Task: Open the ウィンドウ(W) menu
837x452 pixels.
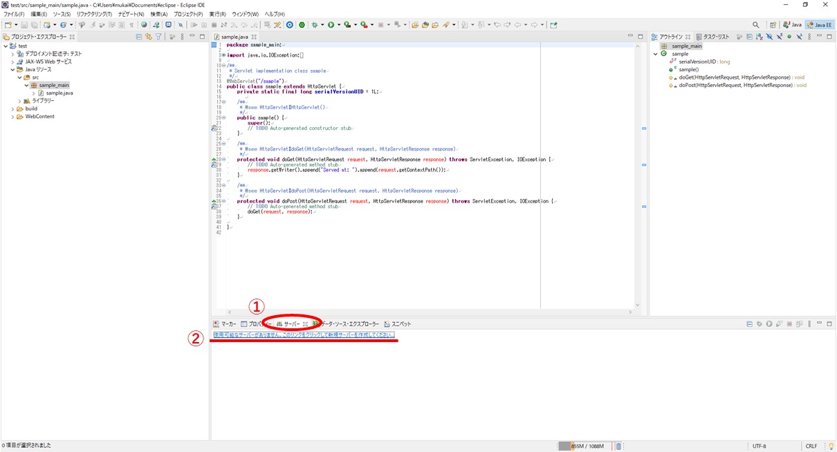Action: coord(246,14)
